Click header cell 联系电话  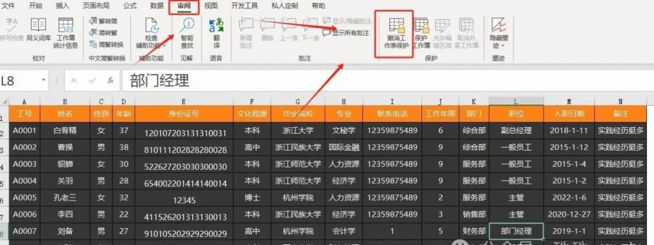point(392,114)
